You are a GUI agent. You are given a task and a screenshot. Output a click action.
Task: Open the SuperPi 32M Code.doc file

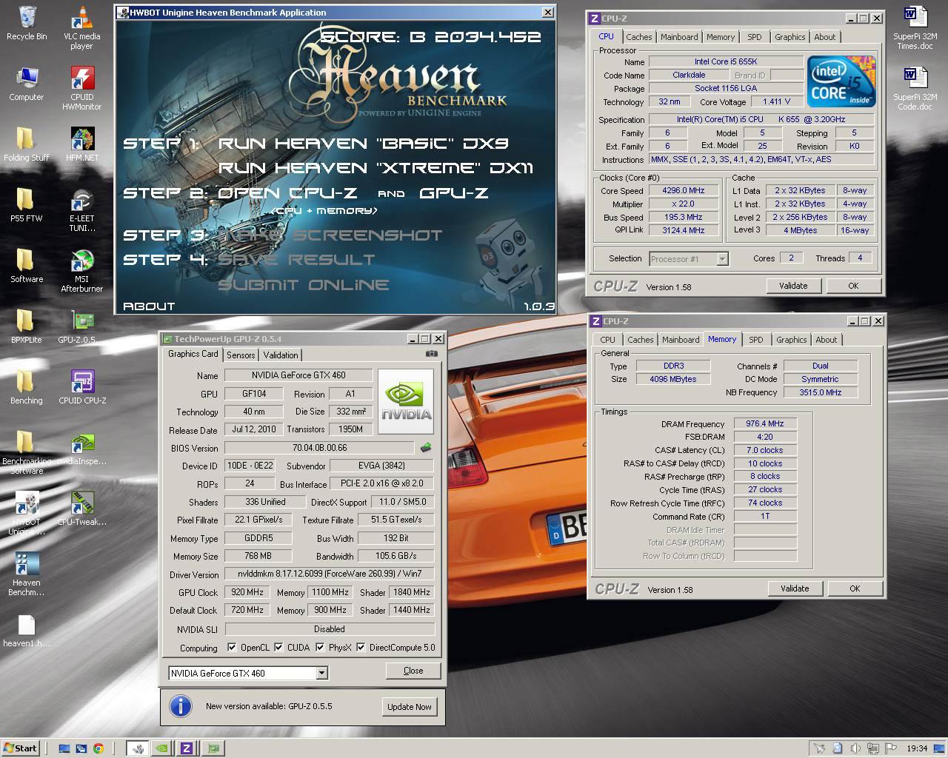[x=915, y=88]
